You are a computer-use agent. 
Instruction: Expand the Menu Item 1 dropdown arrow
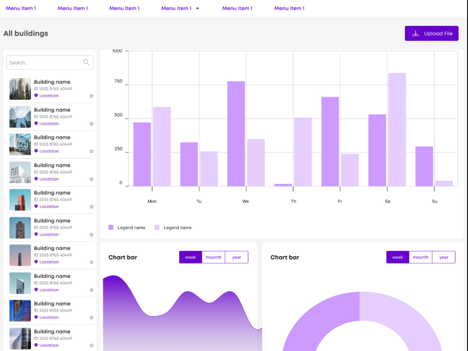[x=197, y=8]
